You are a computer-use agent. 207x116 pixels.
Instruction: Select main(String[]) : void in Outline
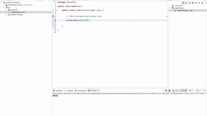[185, 10]
